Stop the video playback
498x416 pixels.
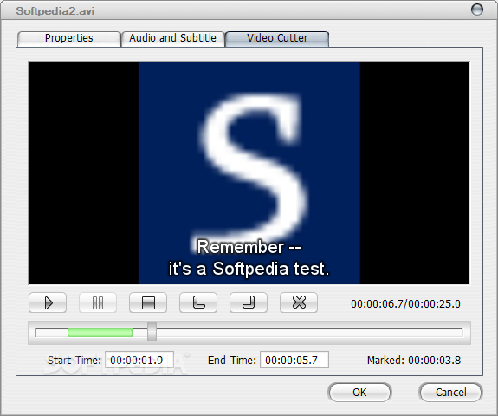pos(148,302)
